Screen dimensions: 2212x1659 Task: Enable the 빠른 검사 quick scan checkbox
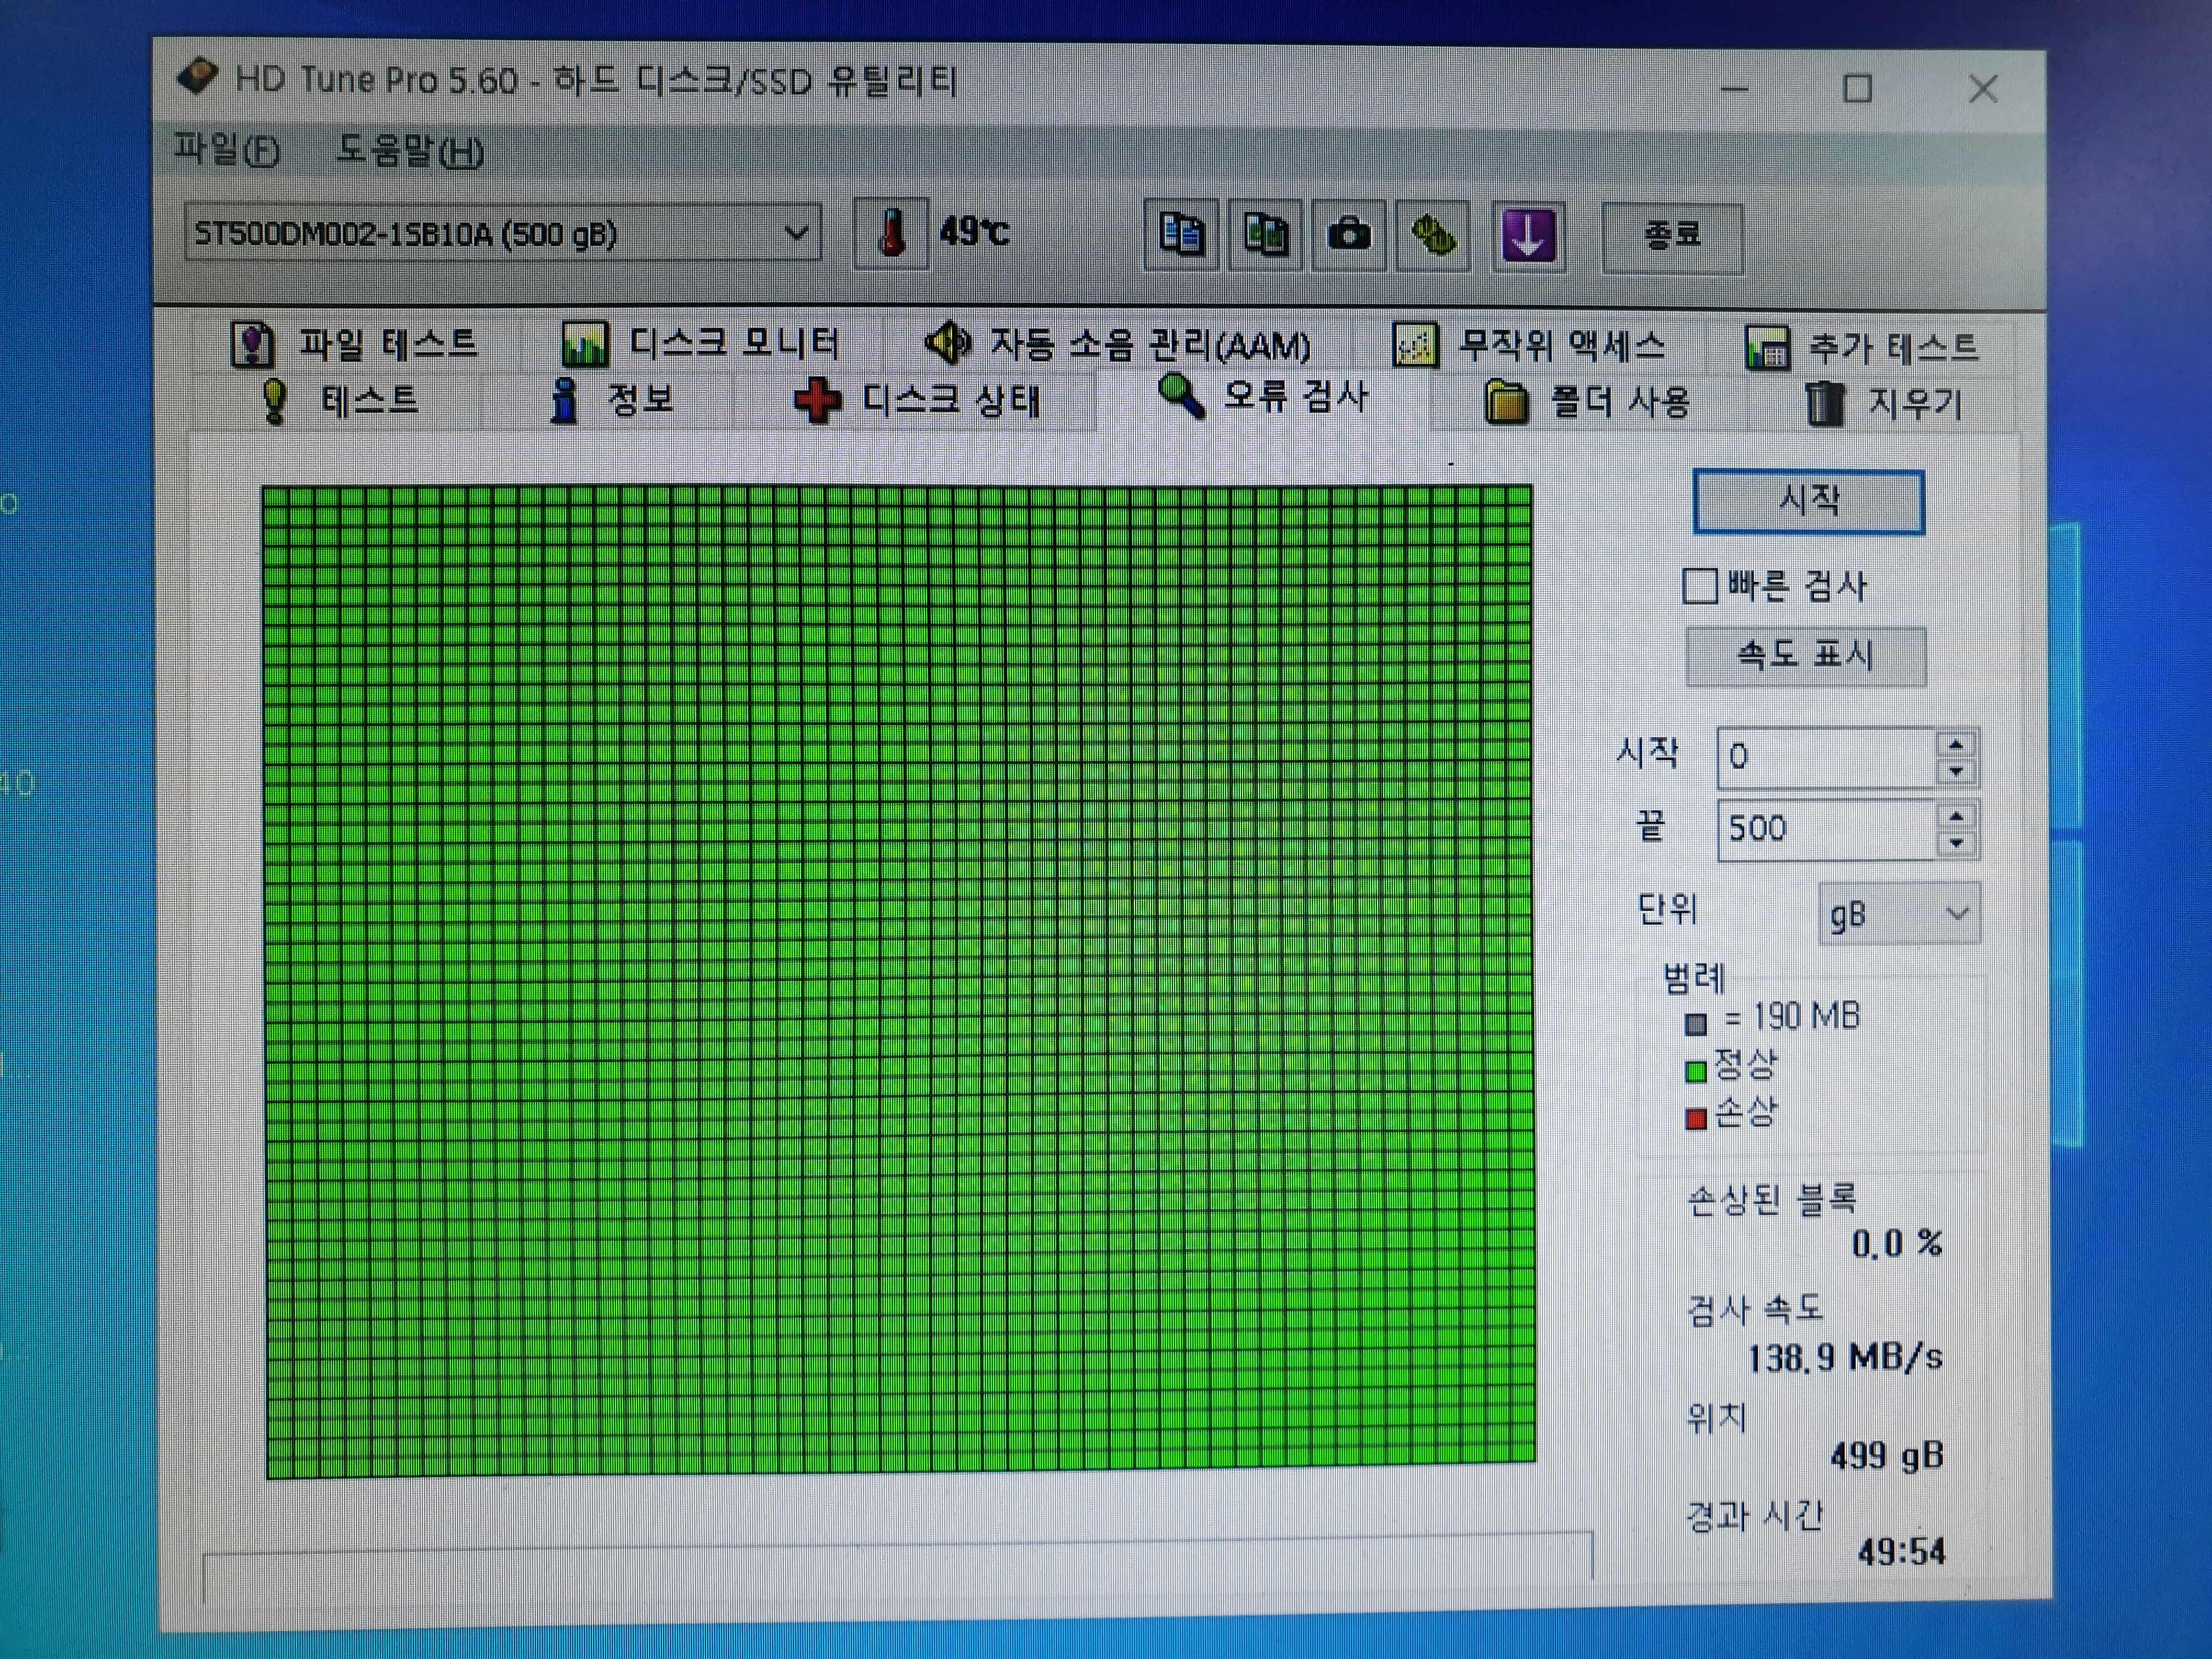[x=1700, y=586]
